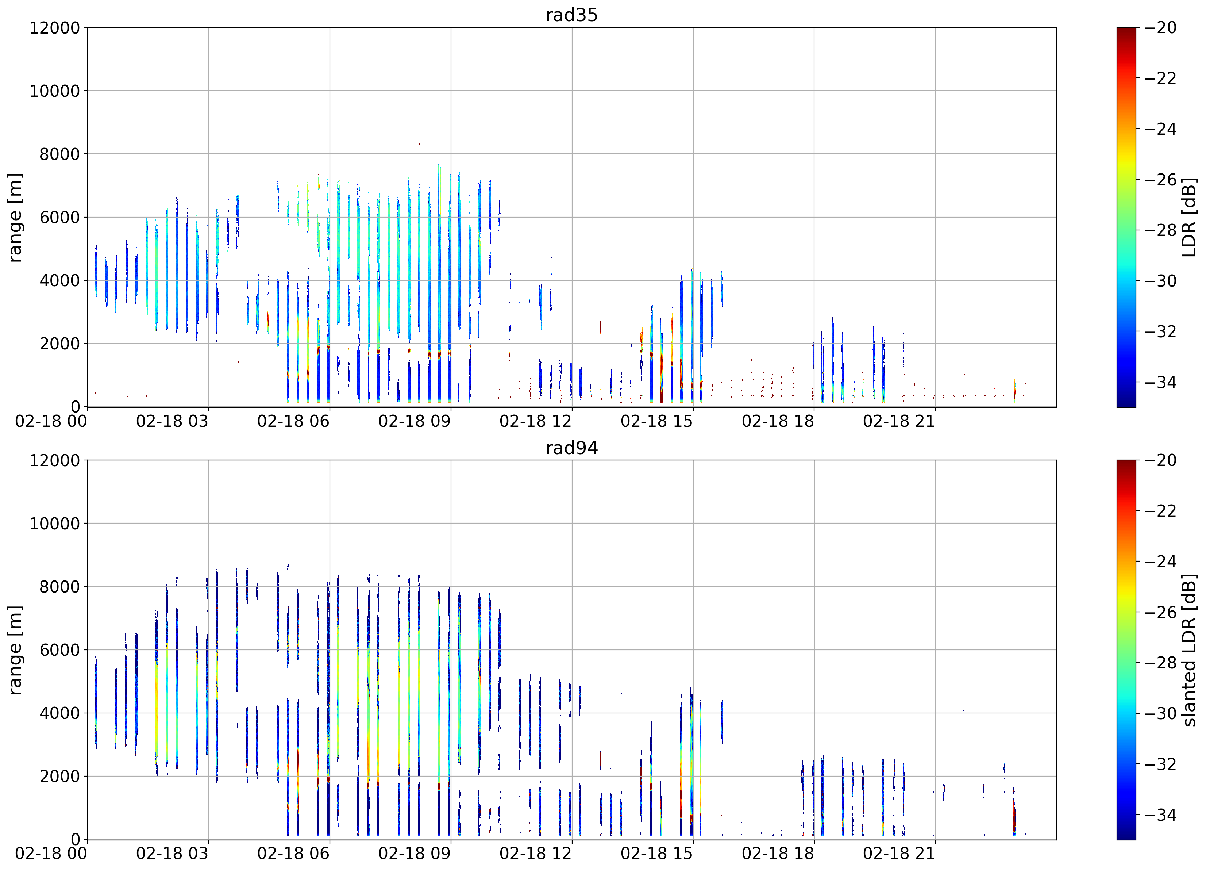Click the bottom plot's range [m] axis label

[15, 650]
